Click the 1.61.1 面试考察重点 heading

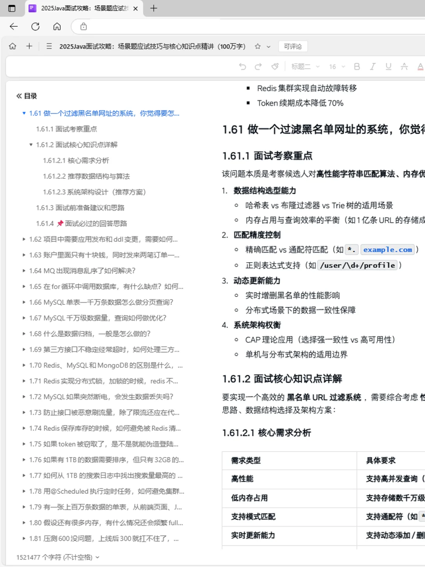pyautogui.click(x=267, y=156)
